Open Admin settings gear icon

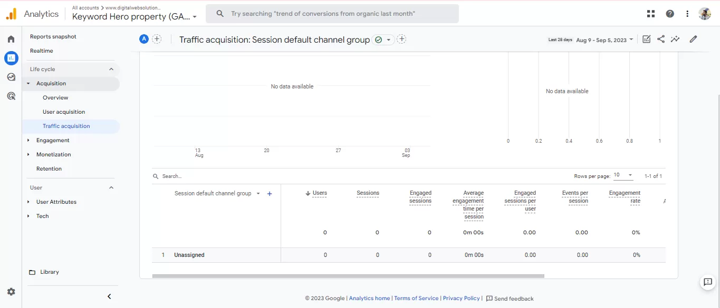[x=11, y=292]
